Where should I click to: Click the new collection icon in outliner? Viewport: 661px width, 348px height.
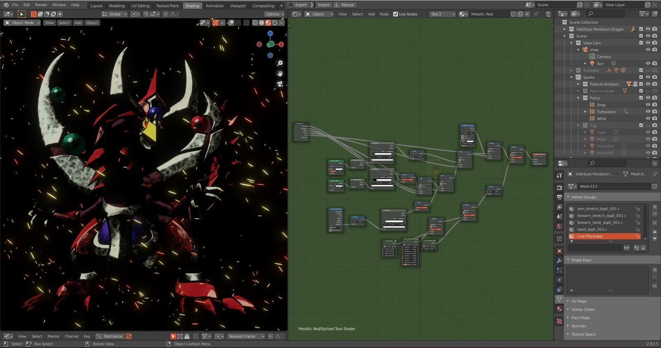point(654,14)
